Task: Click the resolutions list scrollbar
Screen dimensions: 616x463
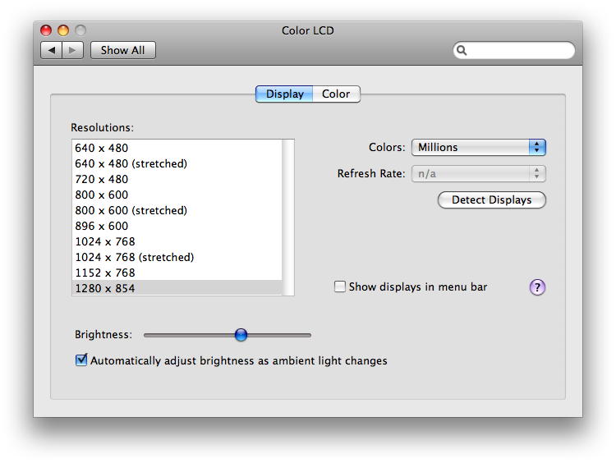Action: (x=288, y=218)
